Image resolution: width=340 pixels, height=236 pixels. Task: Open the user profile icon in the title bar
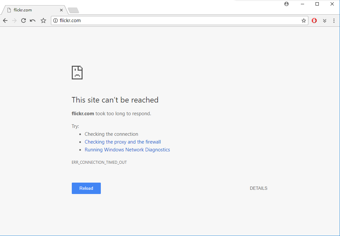[x=286, y=4]
